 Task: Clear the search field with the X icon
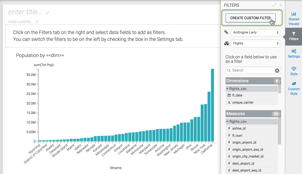click(277, 70)
